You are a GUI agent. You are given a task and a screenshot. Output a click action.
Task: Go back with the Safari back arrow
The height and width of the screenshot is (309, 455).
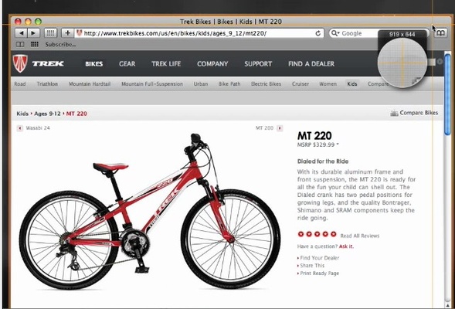click(21, 33)
